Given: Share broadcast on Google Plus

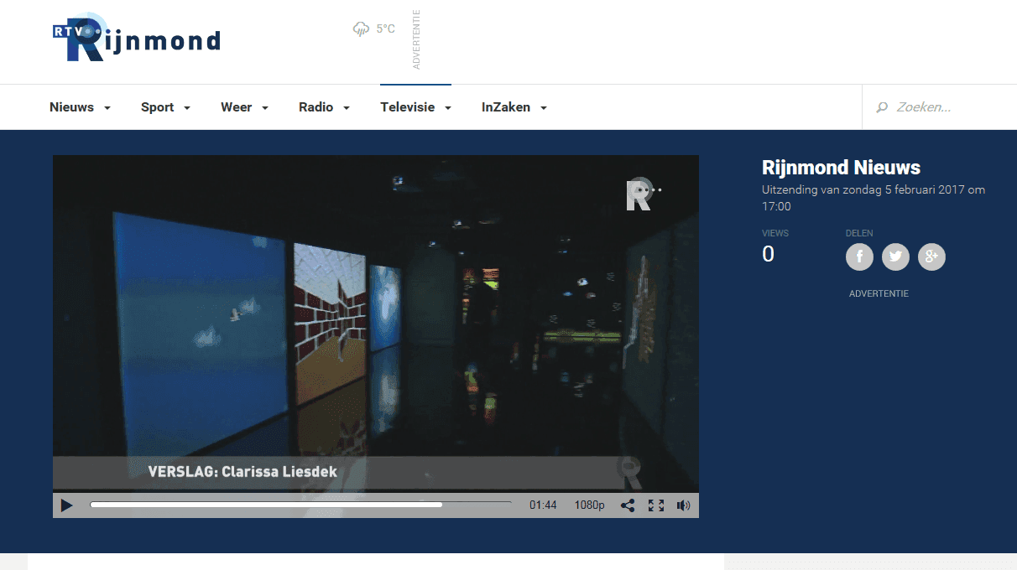Looking at the screenshot, I should point(931,256).
